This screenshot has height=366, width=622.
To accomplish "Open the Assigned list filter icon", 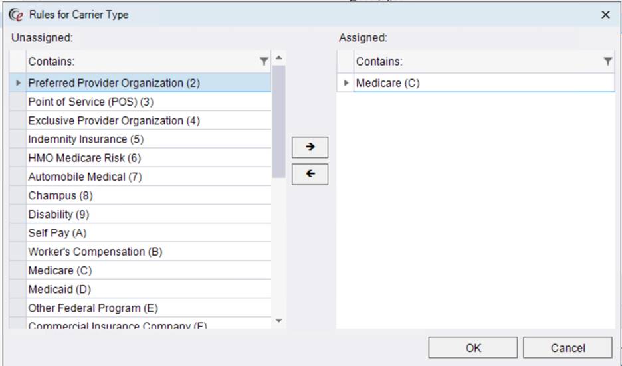I will tap(607, 62).
